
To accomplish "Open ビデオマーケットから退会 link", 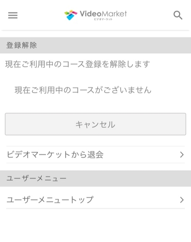I will [95, 154].
